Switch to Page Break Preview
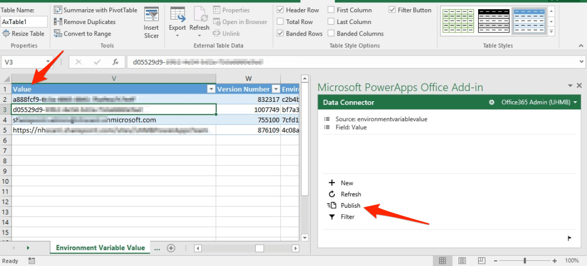Viewport: 587px width, 266px height. point(482,260)
